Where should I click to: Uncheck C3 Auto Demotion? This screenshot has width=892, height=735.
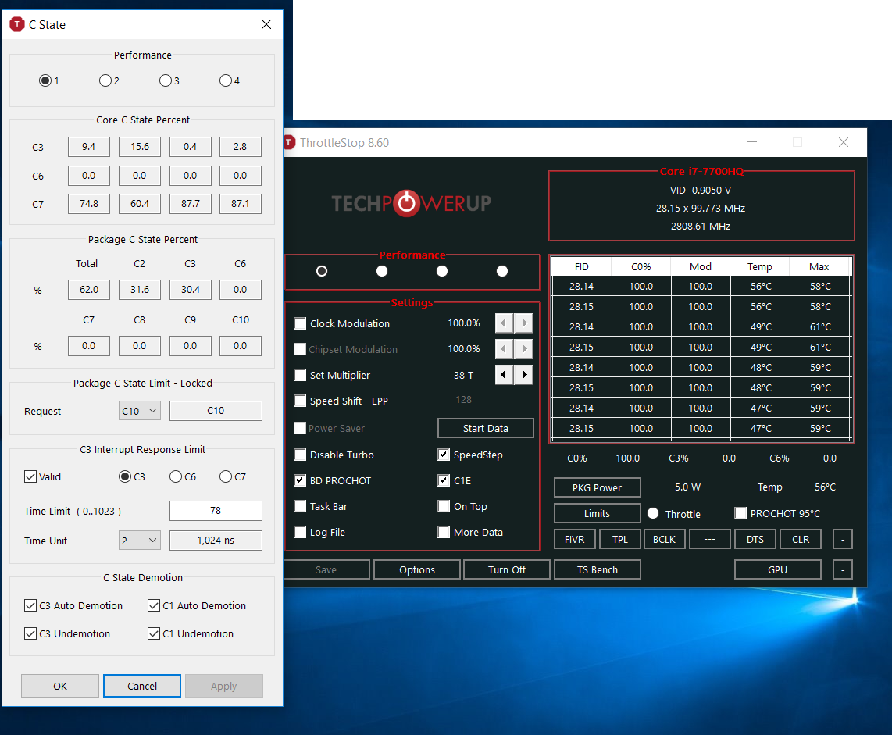(30, 606)
